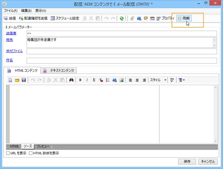Click the gear personalization icon in top toolbar
Screen dimensions: 223x169
pos(146,18)
